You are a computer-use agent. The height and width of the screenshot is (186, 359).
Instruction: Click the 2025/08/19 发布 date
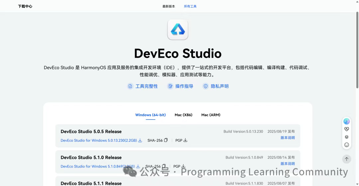tap(281, 131)
